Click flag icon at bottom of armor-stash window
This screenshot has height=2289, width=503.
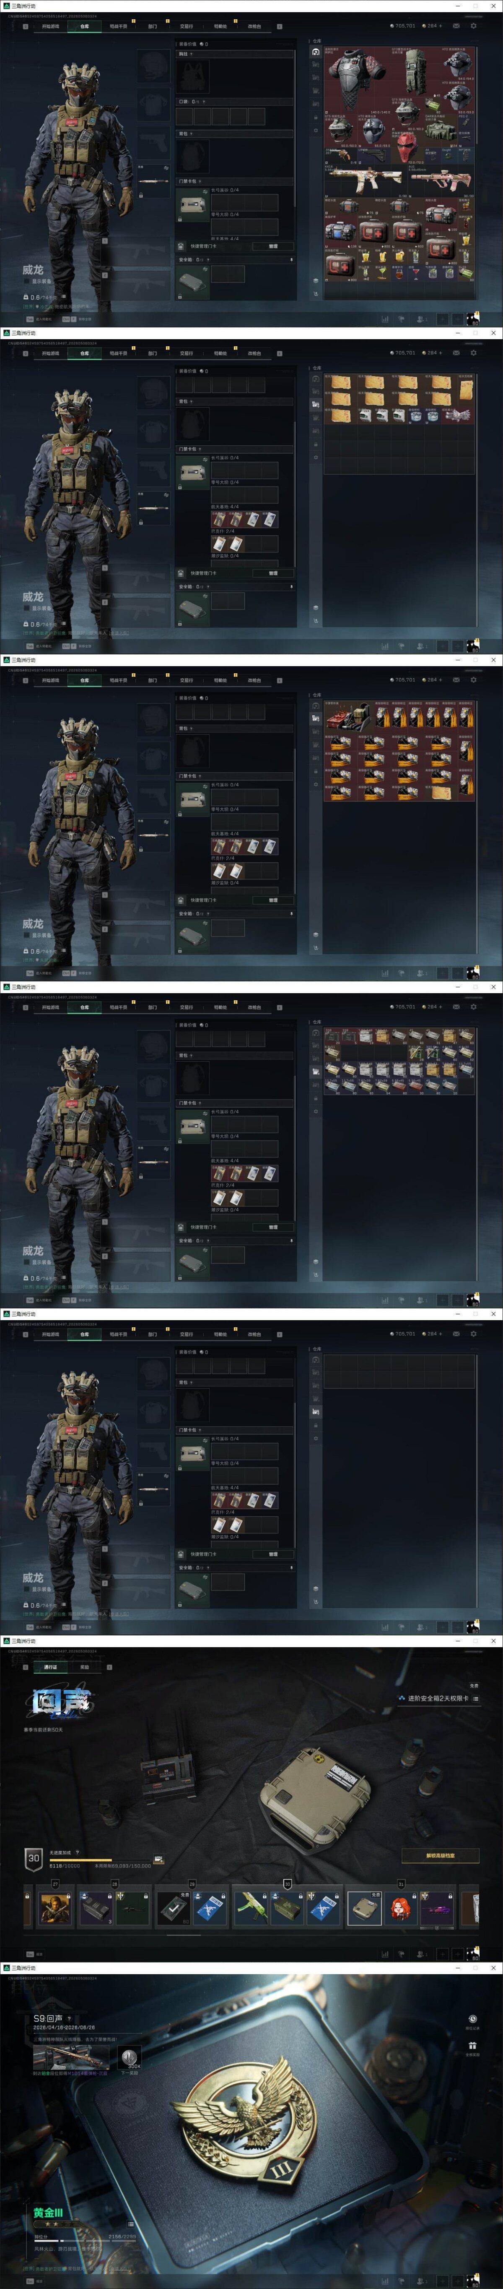pos(401,319)
